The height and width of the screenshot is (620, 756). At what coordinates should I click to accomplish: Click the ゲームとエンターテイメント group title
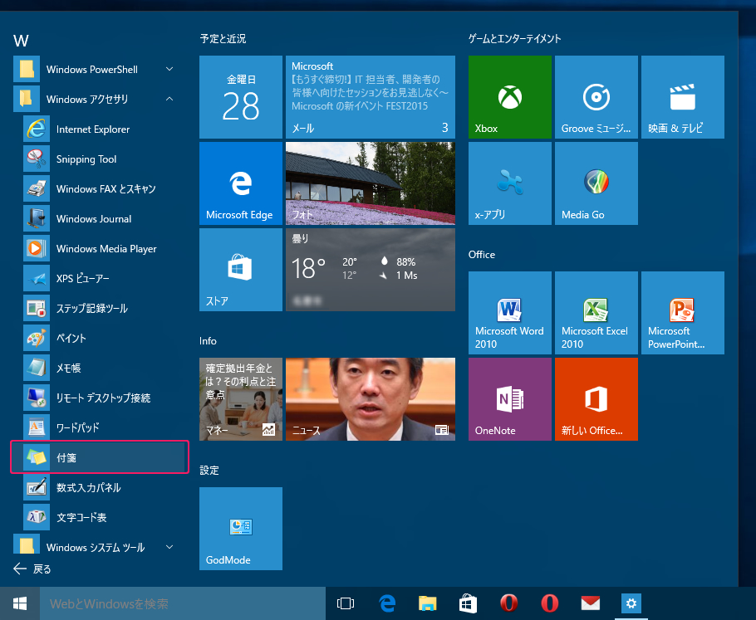click(514, 38)
